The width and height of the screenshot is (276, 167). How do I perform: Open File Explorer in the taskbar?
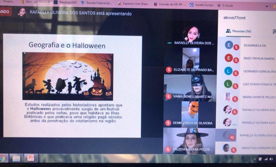pos(16,158)
